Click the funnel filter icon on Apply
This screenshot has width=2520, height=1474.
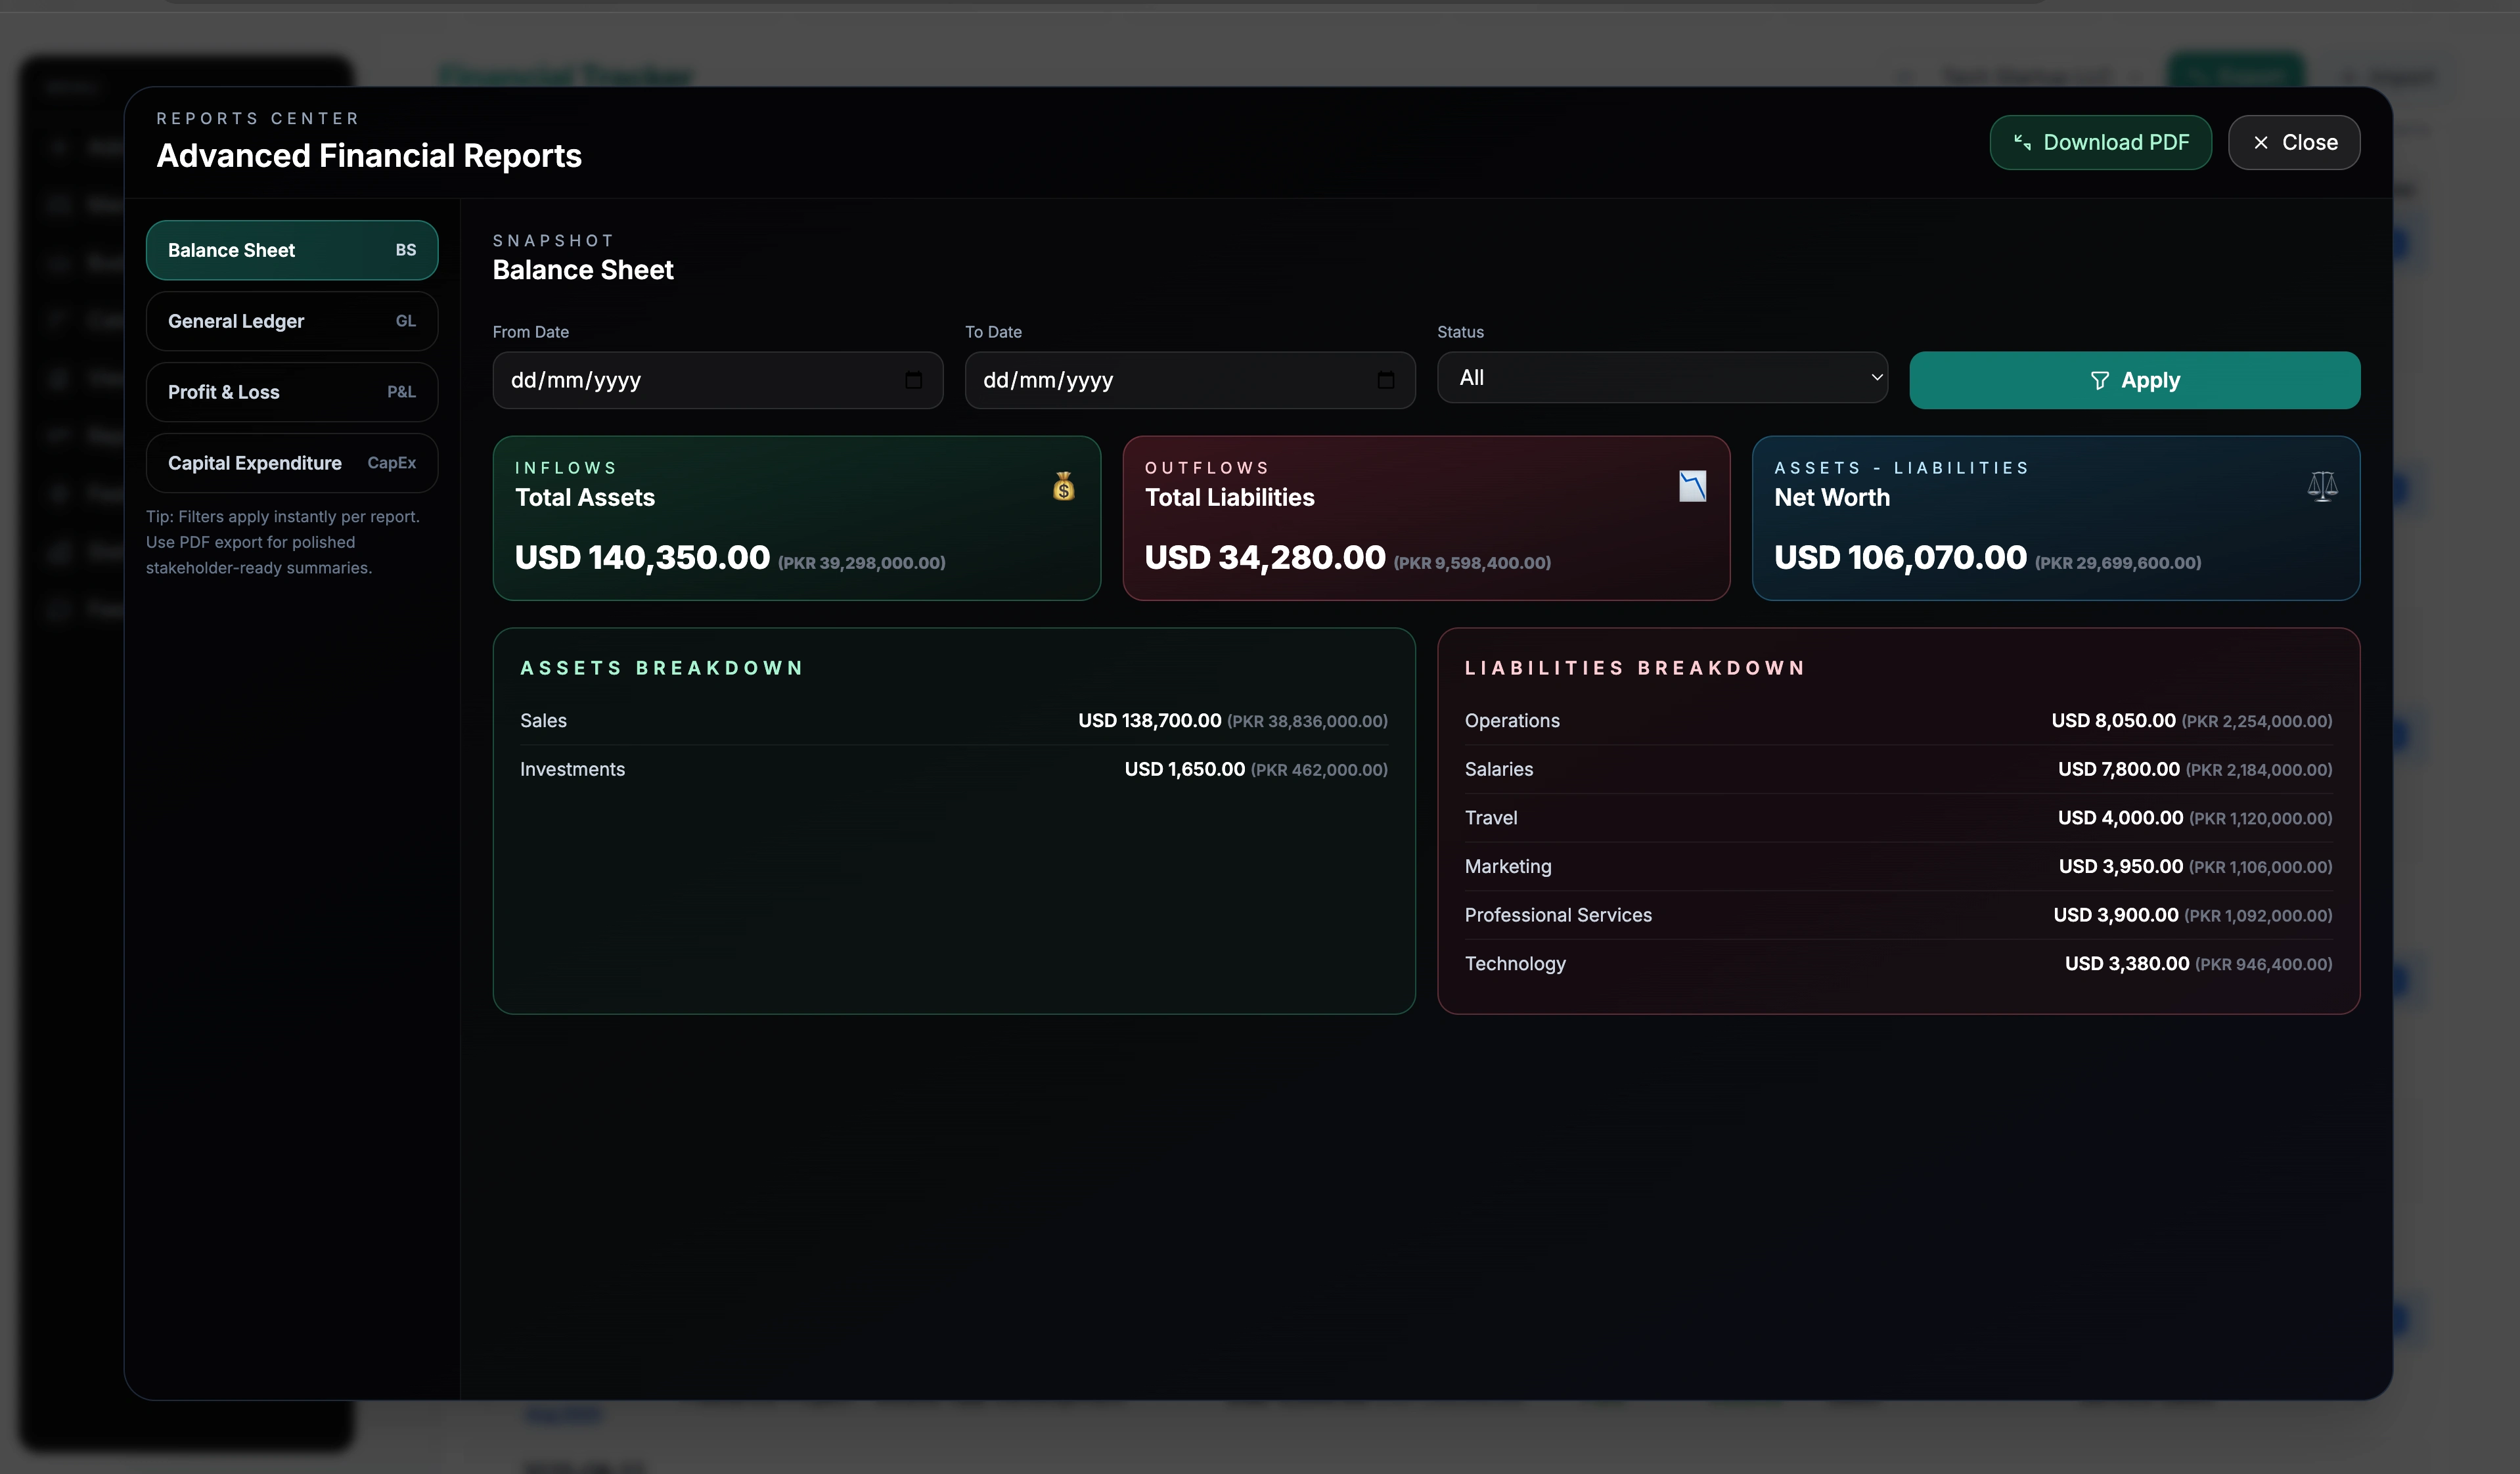[2099, 380]
